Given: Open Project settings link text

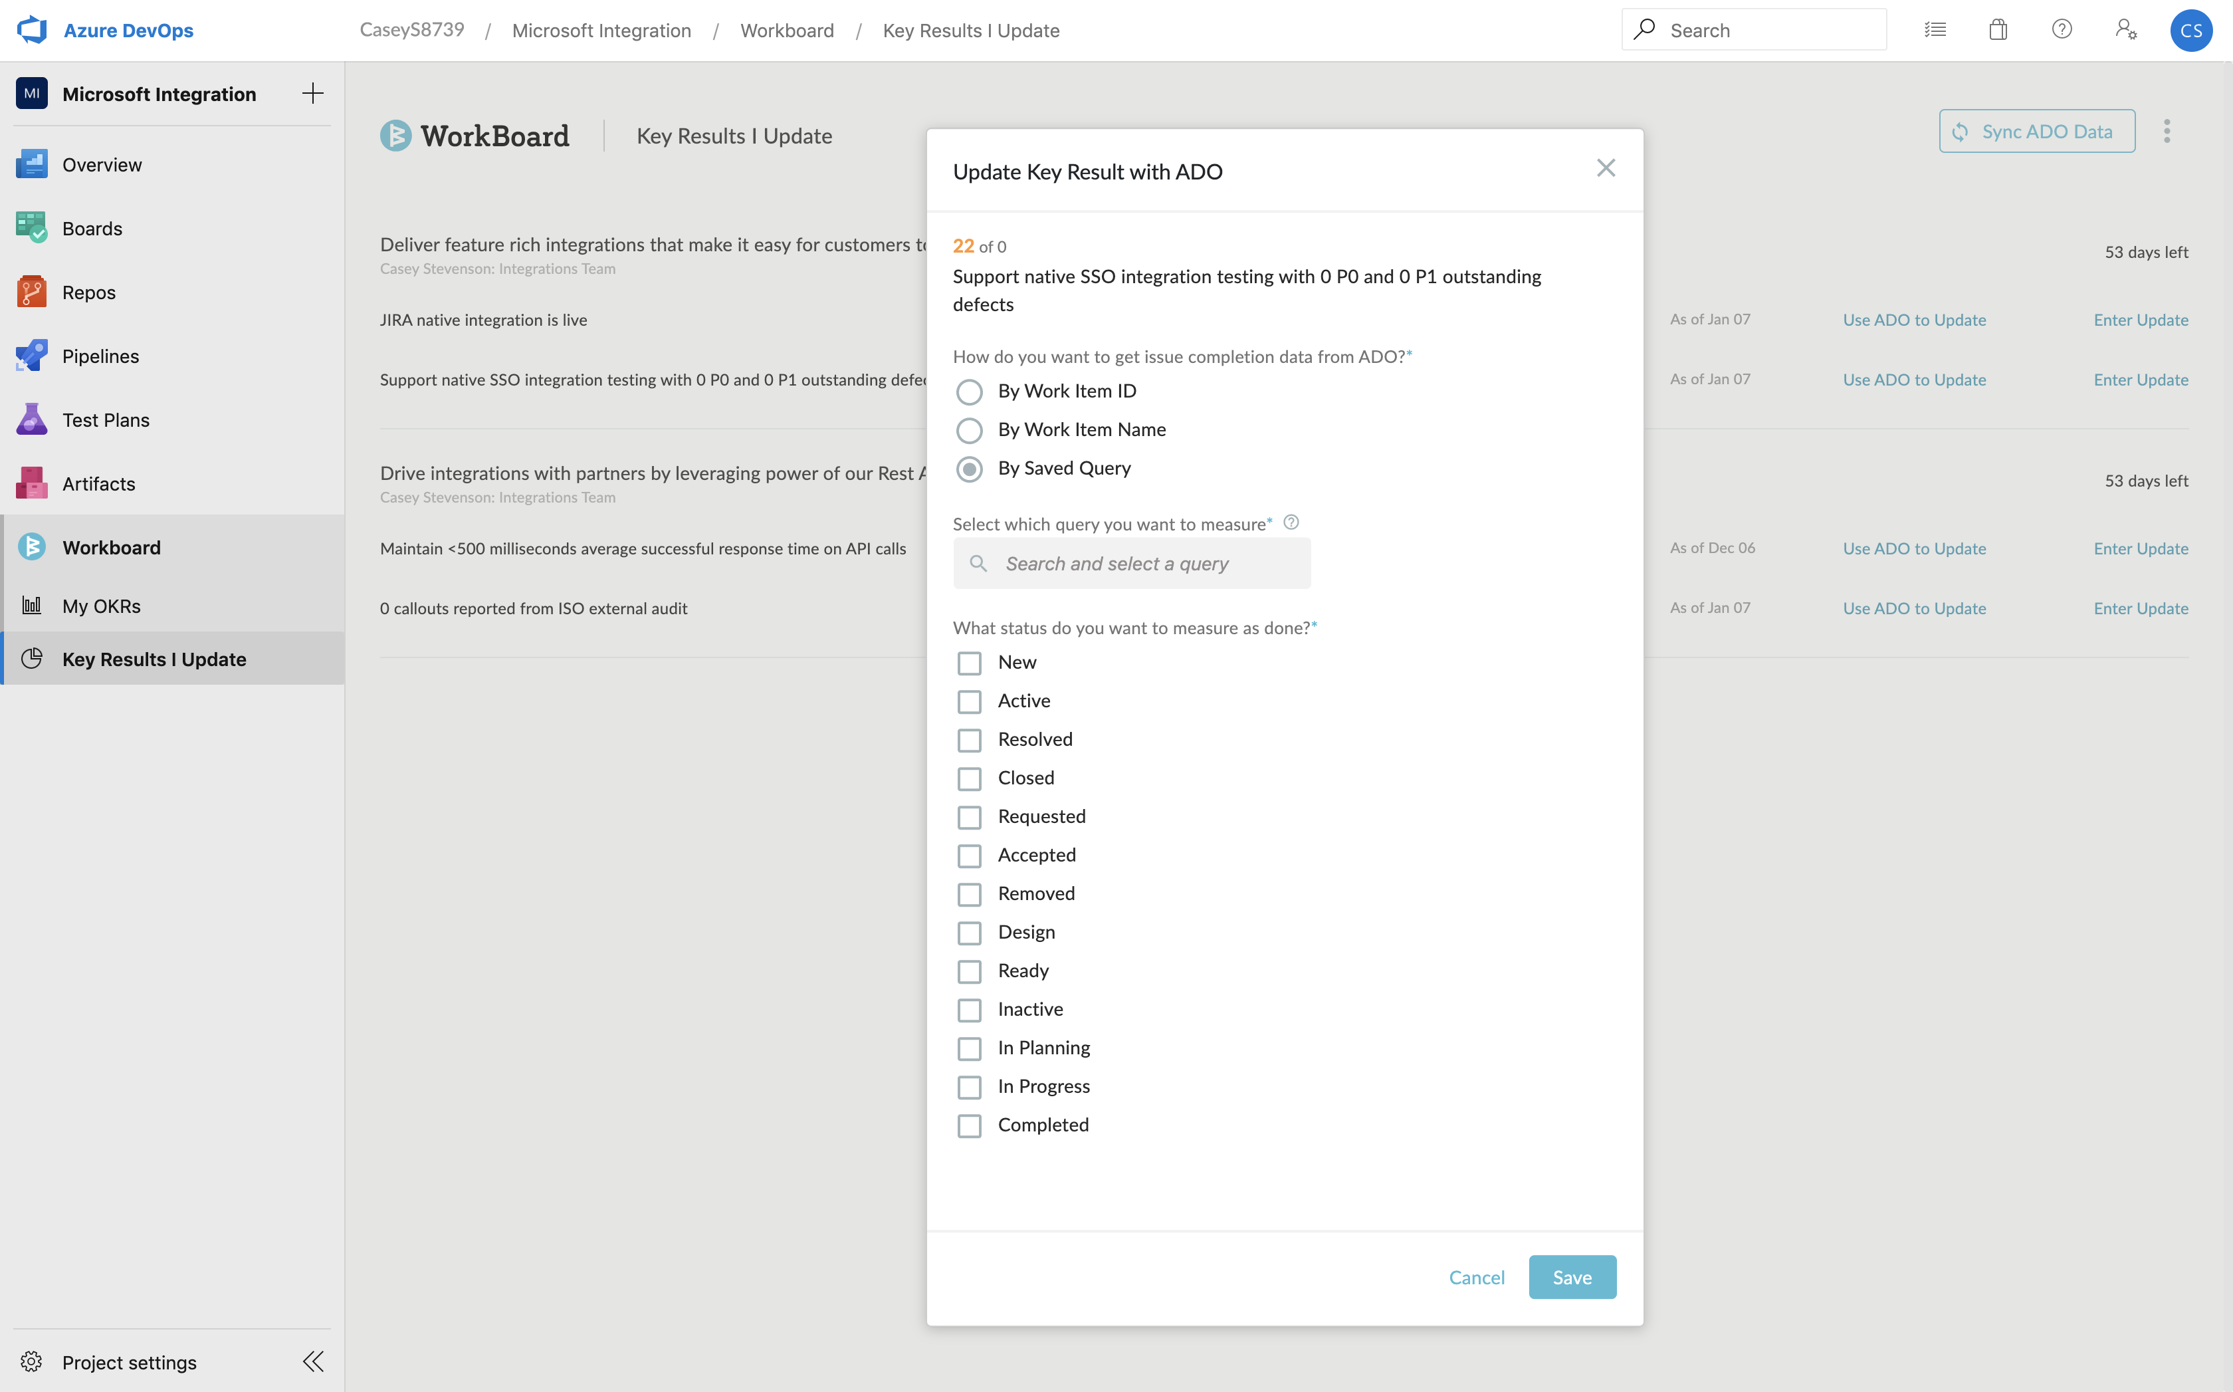Looking at the screenshot, I should point(130,1361).
